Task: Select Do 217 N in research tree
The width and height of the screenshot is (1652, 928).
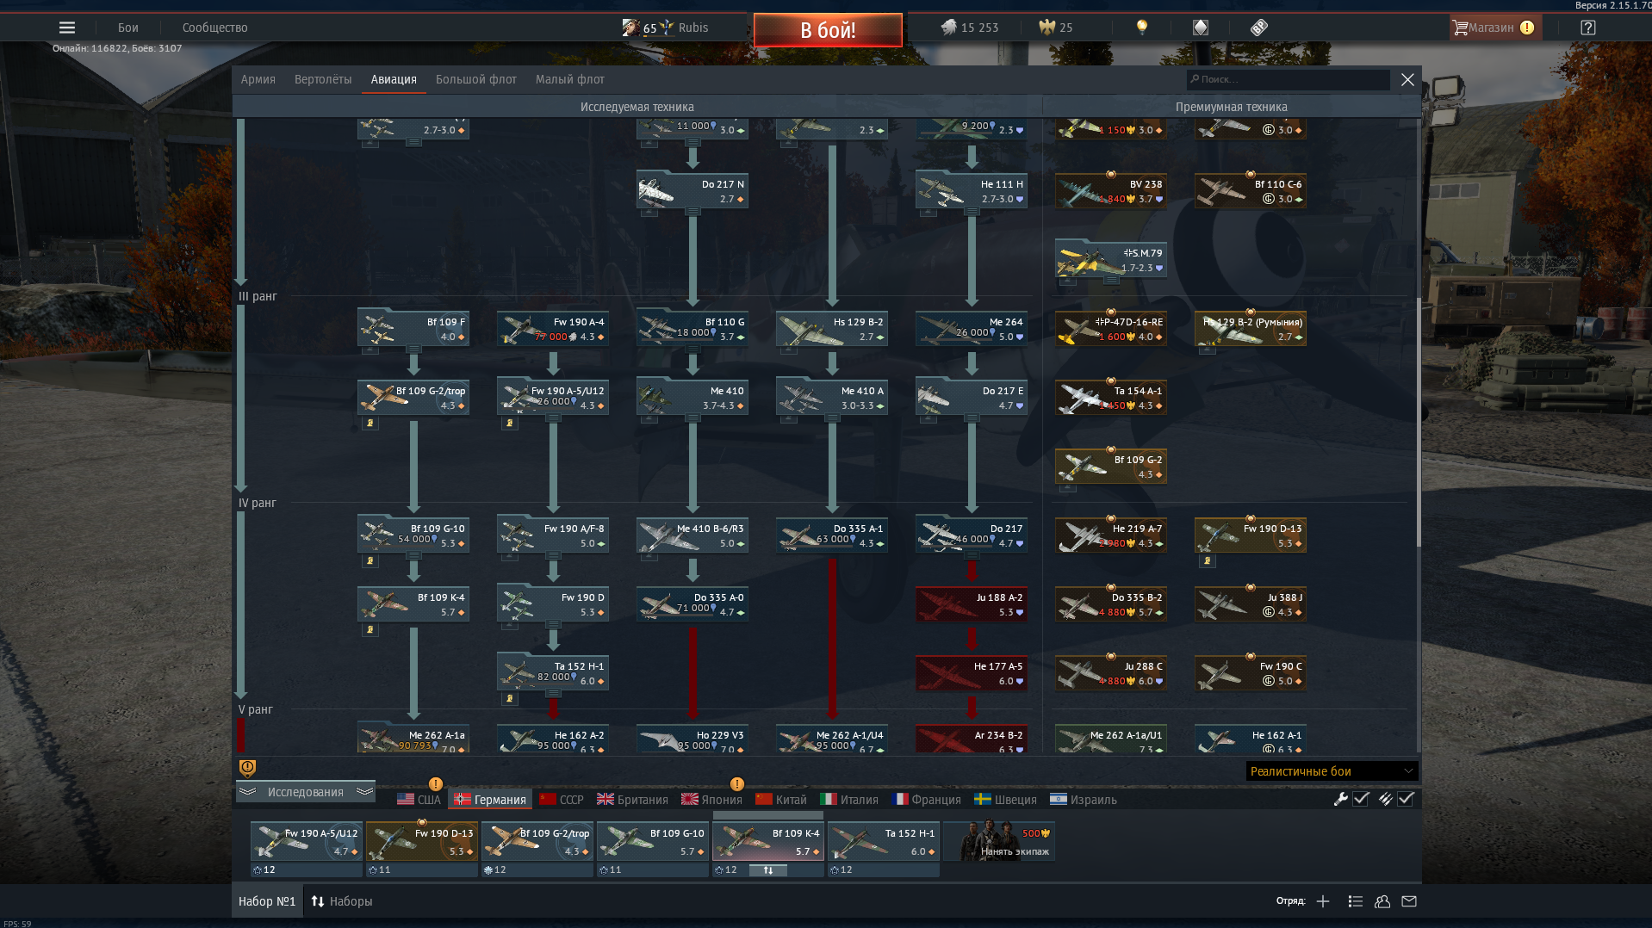Action: (x=692, y=191)
